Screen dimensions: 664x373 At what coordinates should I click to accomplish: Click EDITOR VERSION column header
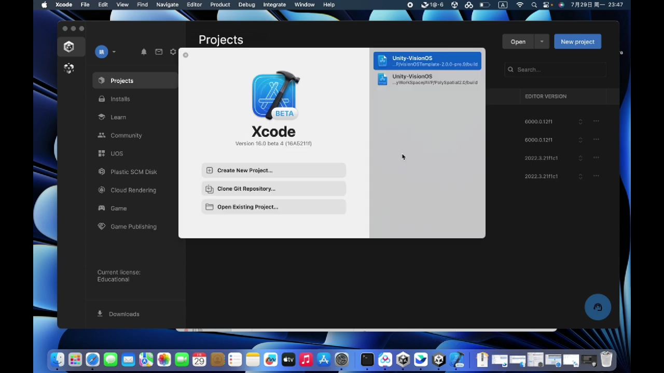[545, 96]
